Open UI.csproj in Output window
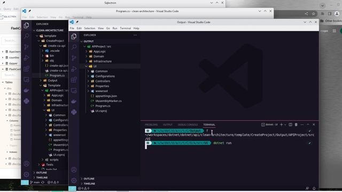Viewport: 342px width, 192px height. pyautogui.click(x=101, y=111)
